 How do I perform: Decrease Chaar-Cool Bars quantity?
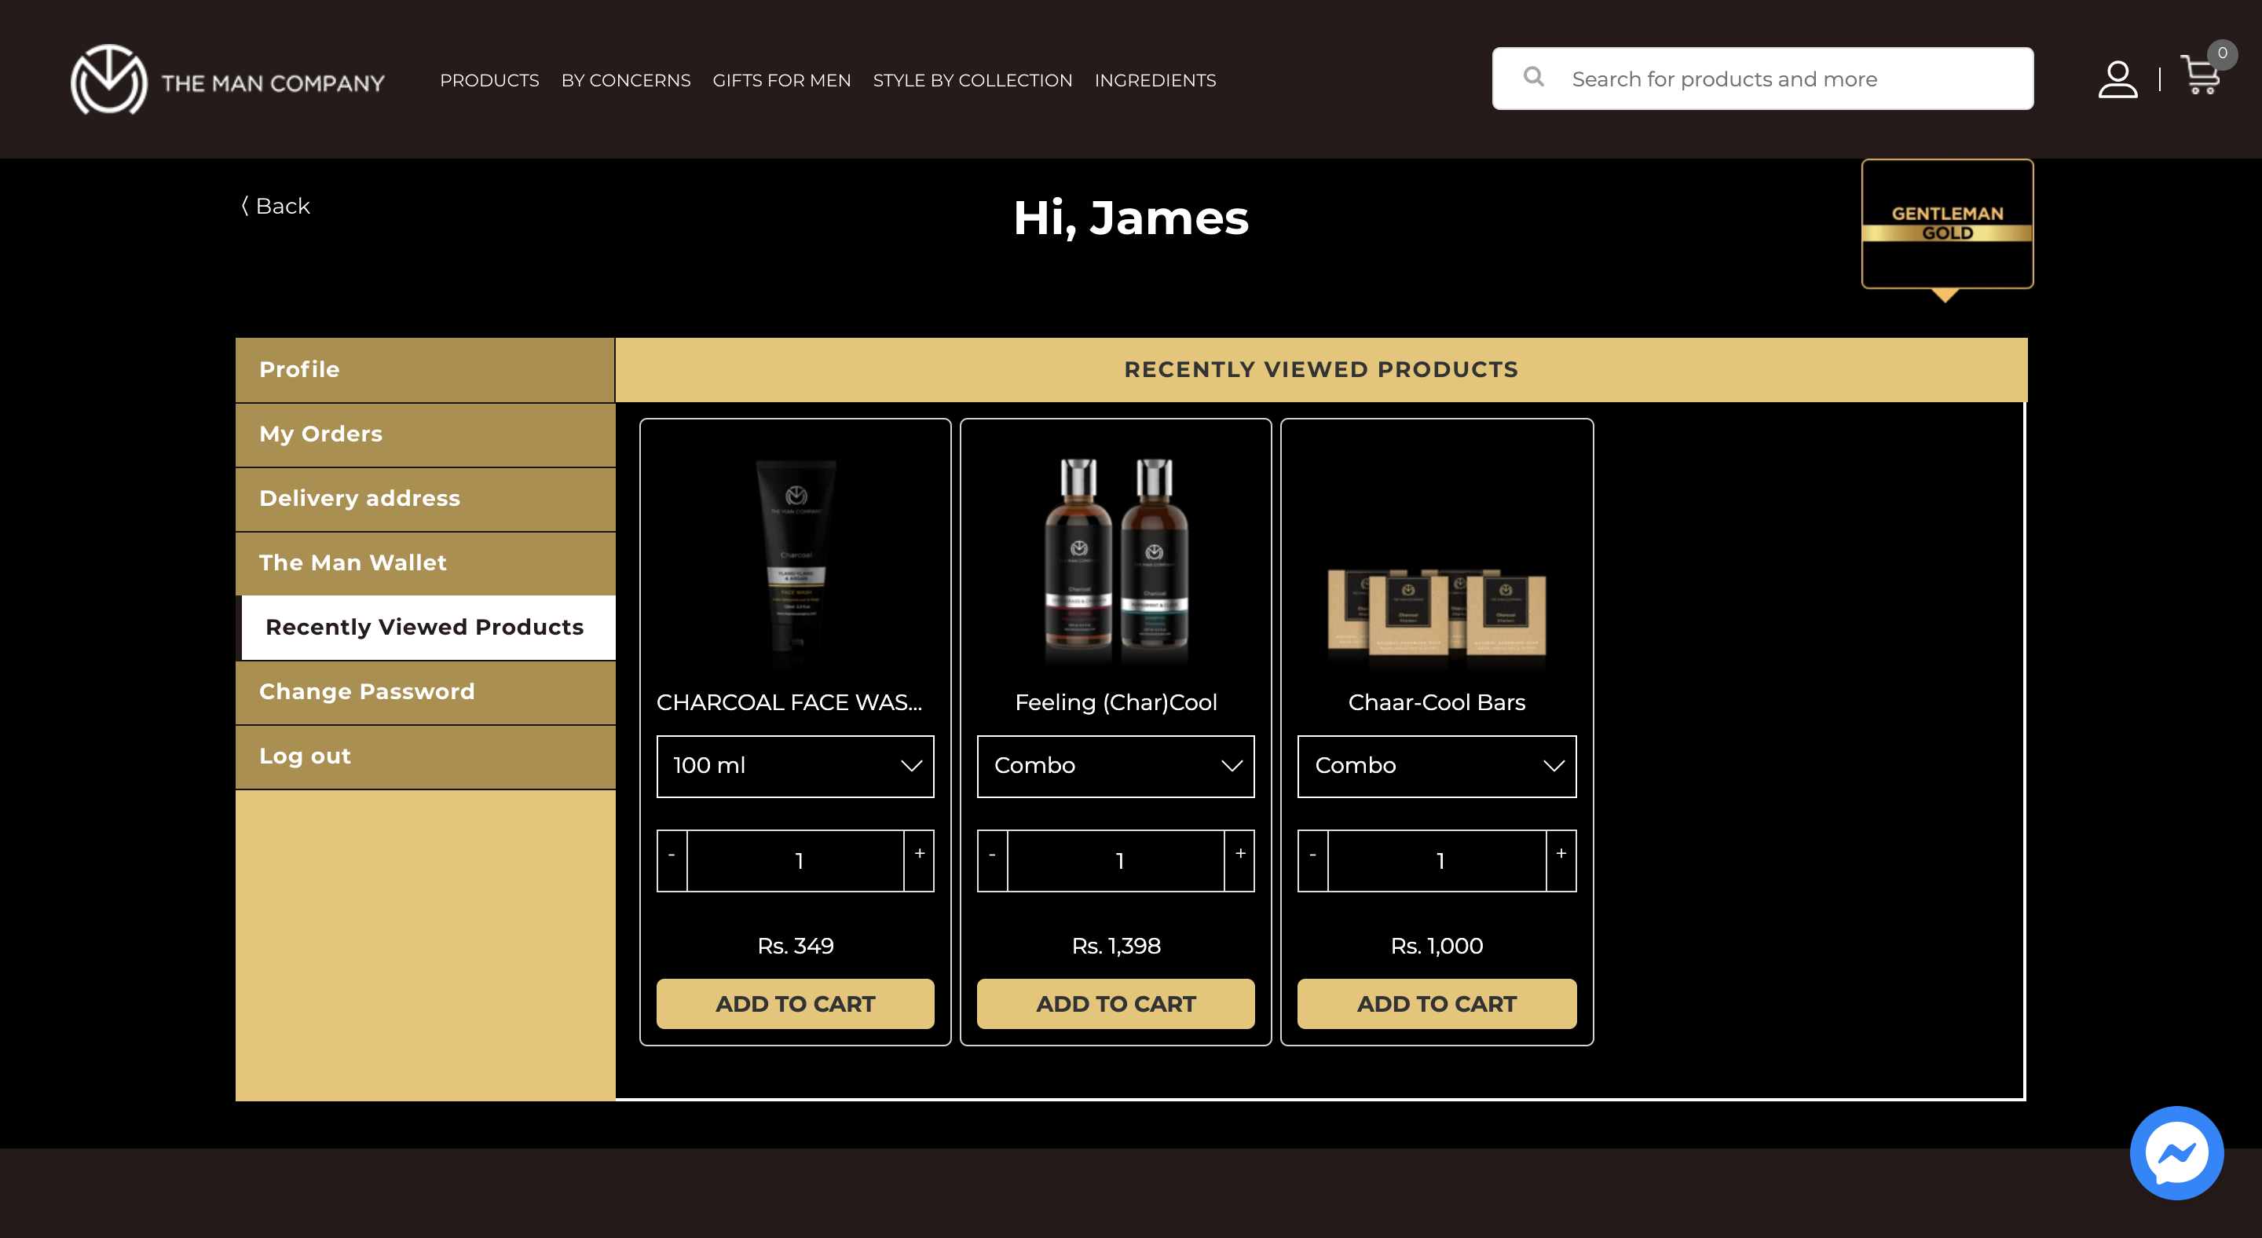click(x=1312, y=860)
